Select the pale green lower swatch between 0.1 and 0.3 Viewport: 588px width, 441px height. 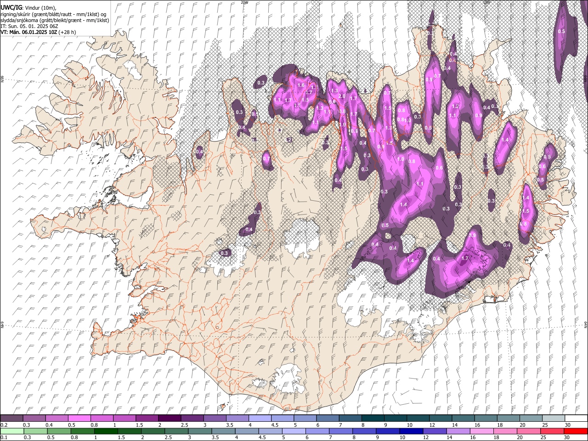pos(11,431)
